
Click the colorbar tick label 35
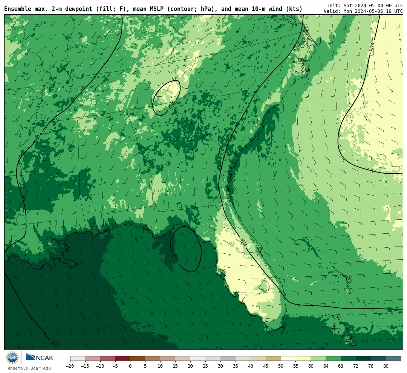(x=236, y=366)
